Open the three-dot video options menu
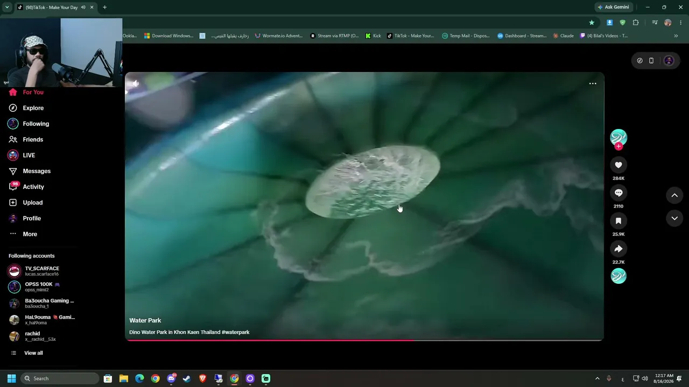 click(x=593, y=83)
